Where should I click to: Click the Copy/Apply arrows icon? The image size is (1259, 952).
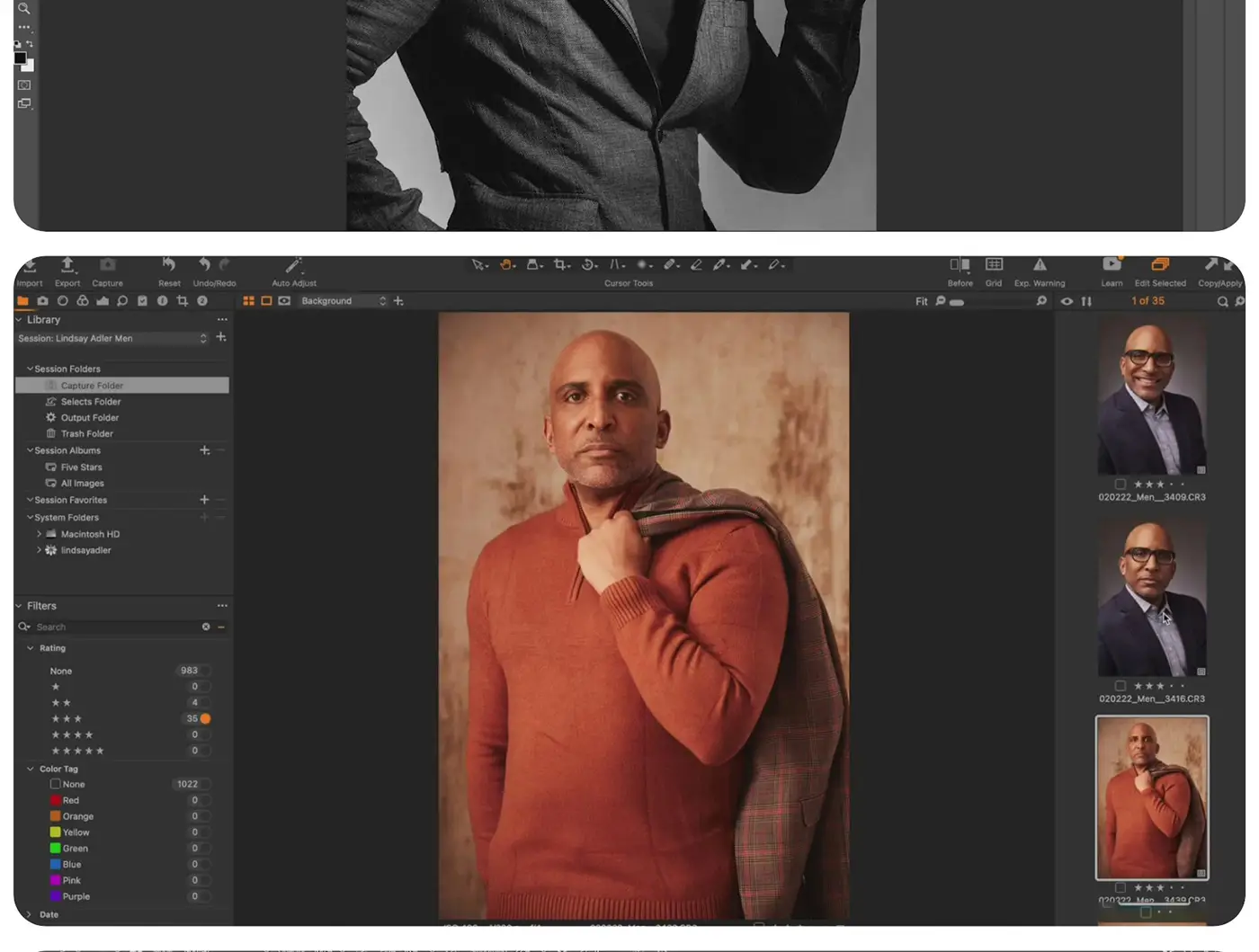point(1219,264)
